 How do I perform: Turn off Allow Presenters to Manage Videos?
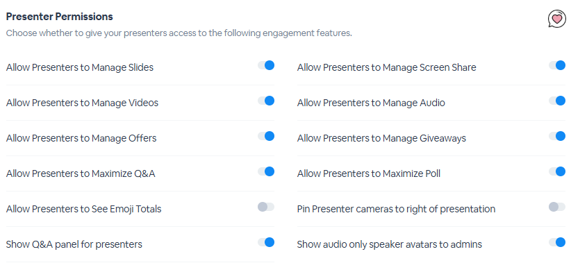(266, 101)
